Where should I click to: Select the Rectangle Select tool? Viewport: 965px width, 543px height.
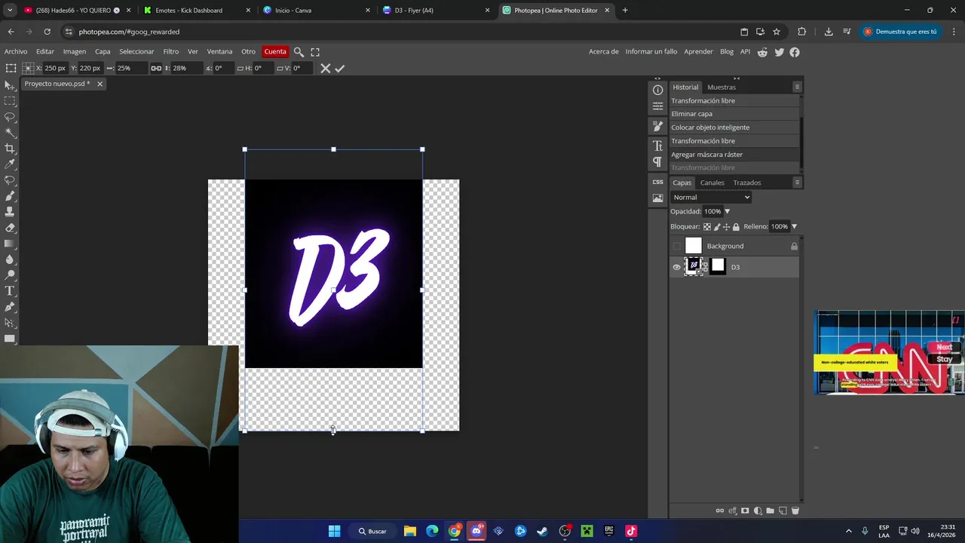[10, 101]
